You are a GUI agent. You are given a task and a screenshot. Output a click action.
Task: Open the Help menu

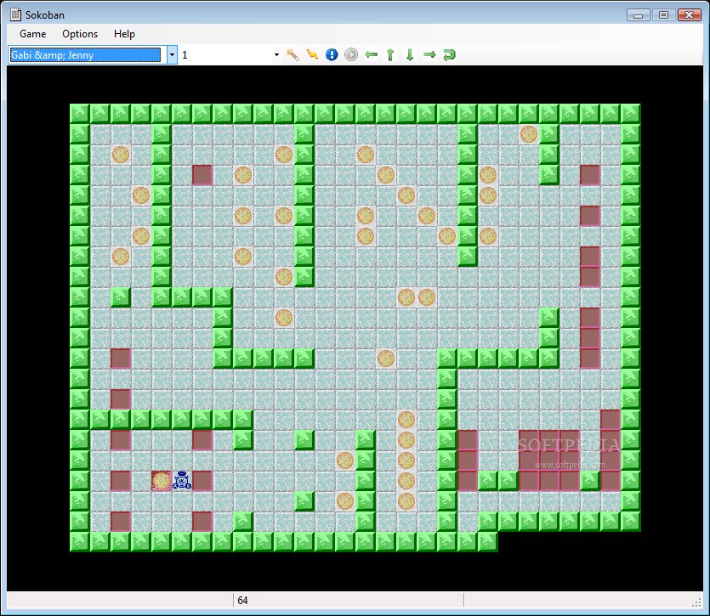pos(124,34)
